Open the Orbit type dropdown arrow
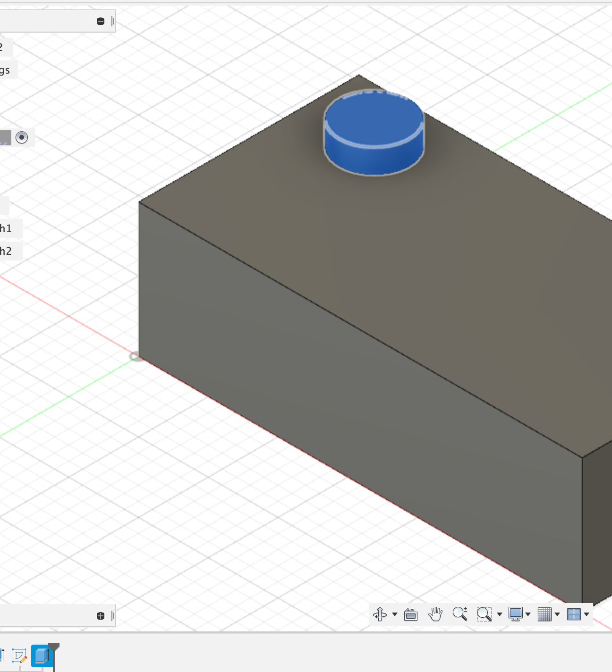The width and height of the screenshot is (612, 672). pyautogui.click(x=395, y=614)
